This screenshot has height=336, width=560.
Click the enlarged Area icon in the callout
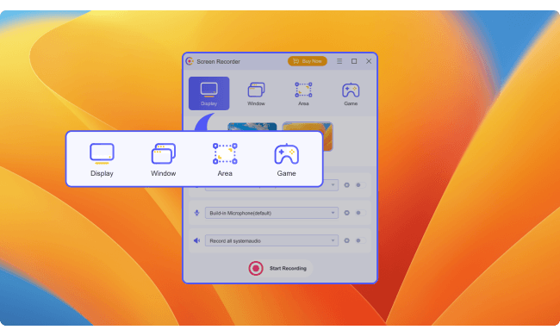pyautogui.click(x=225, y=153)
